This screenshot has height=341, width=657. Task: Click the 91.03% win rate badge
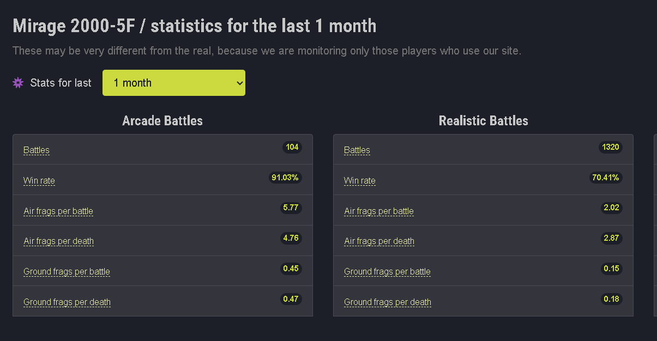click(286, 178)
